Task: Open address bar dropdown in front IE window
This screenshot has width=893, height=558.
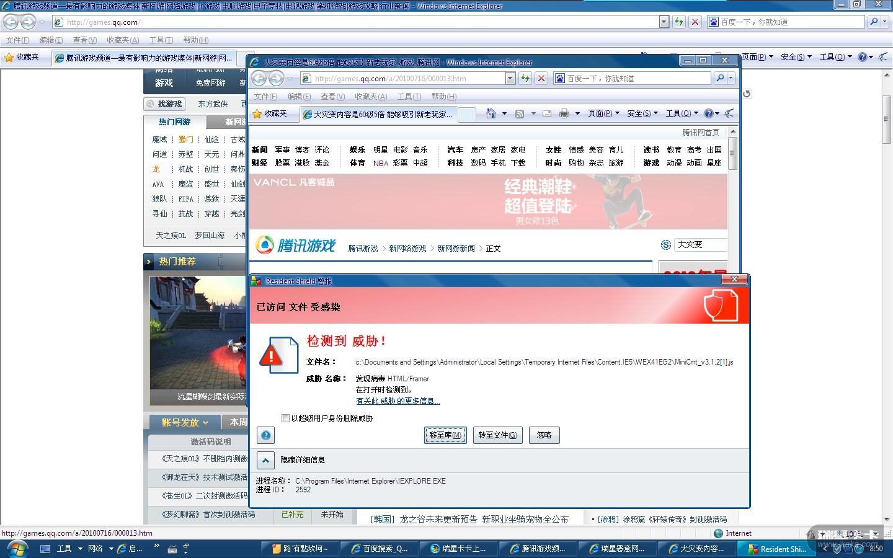Action: pyautogui.click(x=510, y=78)
